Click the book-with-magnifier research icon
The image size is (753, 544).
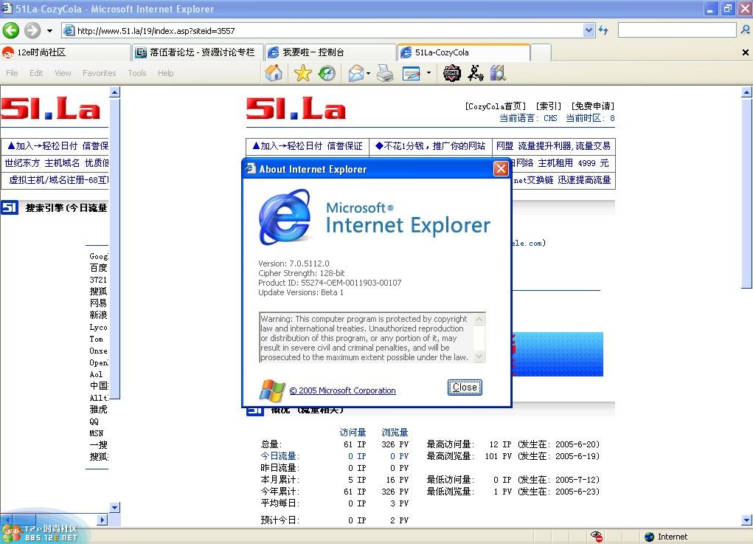[497, 73]
